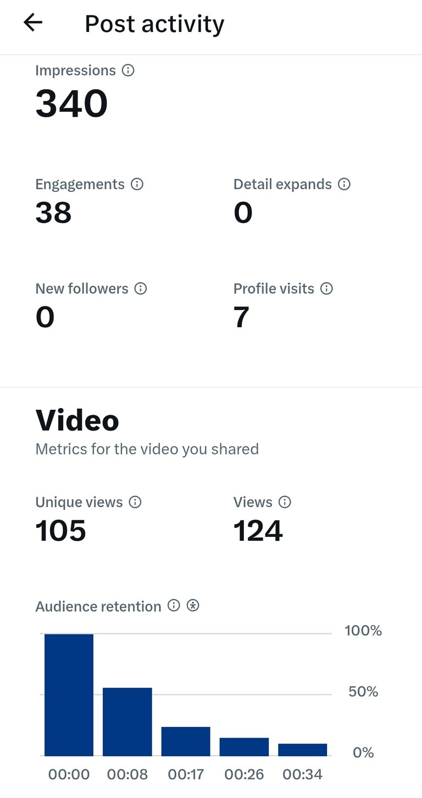Tap the 340 impressions count
The width and height of the screenshot is (422, 798).
pyautogui.click(x=72, y=103)
